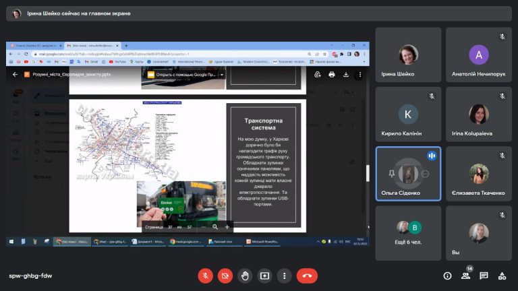Click Chrome profile avatar
Viewport: 518px width, 291px height.
point(357,54)
